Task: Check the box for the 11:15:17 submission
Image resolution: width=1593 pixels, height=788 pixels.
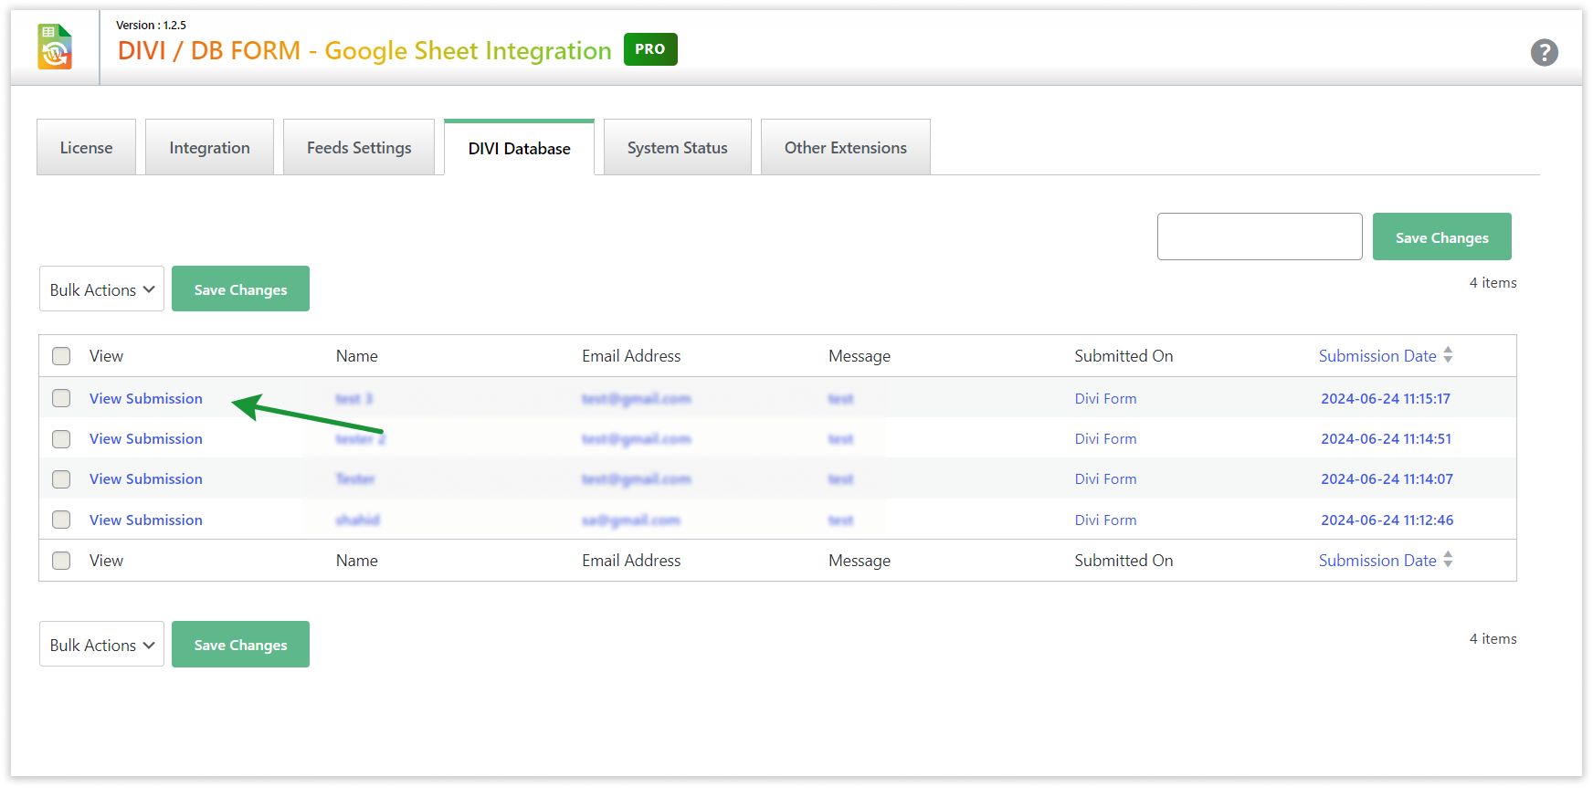Action: pyautogui.click(x=61, y=398)
